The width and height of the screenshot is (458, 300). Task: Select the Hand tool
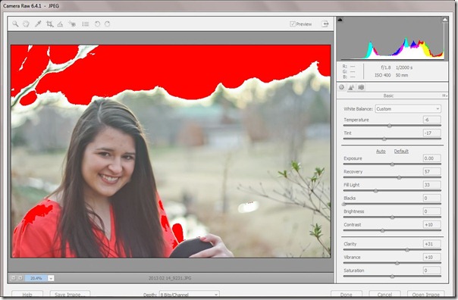[x=27, y=24]
